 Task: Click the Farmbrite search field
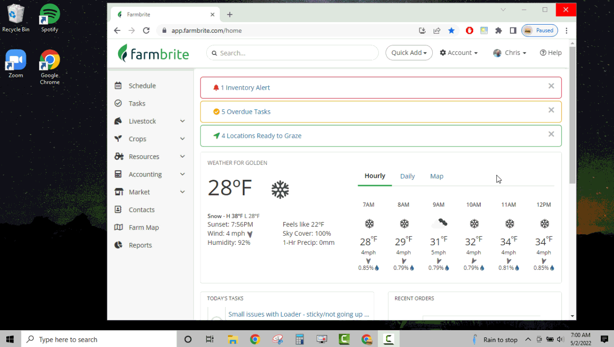coord(293,53)
